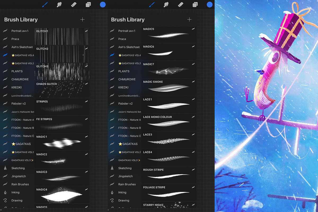318x212 pixels.
Task: Select the FX STRIPES brush
Action: 62,124
